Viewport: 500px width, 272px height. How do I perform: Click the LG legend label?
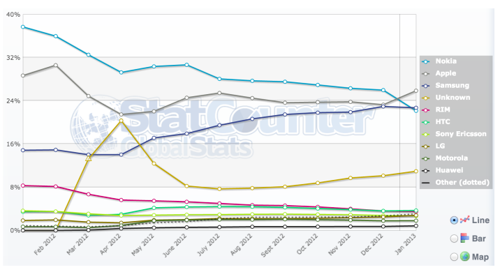tap(440, 146)
